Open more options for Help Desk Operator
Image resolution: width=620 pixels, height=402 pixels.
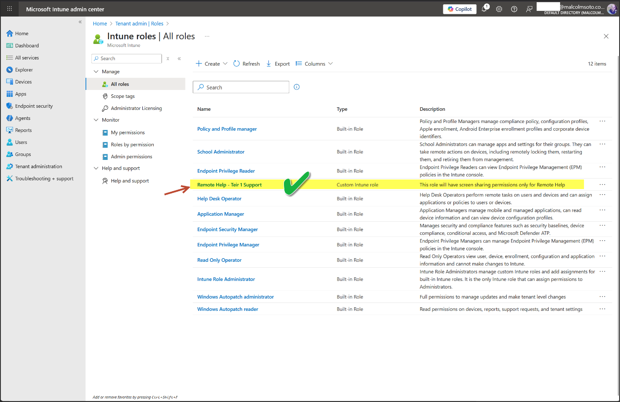click(602, 195)
